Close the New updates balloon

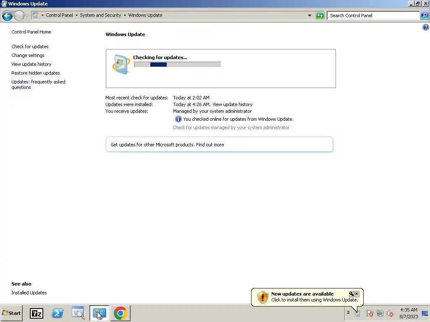pos(357,294)
